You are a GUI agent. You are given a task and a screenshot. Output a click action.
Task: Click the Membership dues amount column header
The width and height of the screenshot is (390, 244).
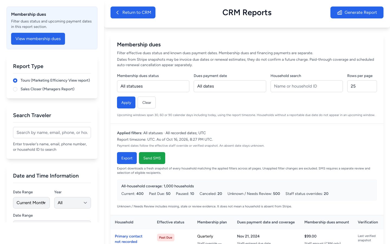pos(327,222)
